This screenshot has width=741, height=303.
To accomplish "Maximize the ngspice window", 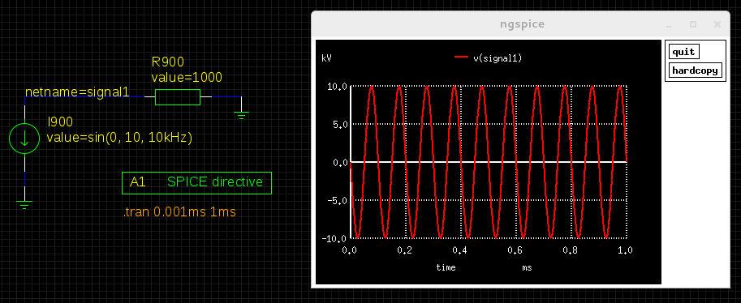I will pos(693,24).
